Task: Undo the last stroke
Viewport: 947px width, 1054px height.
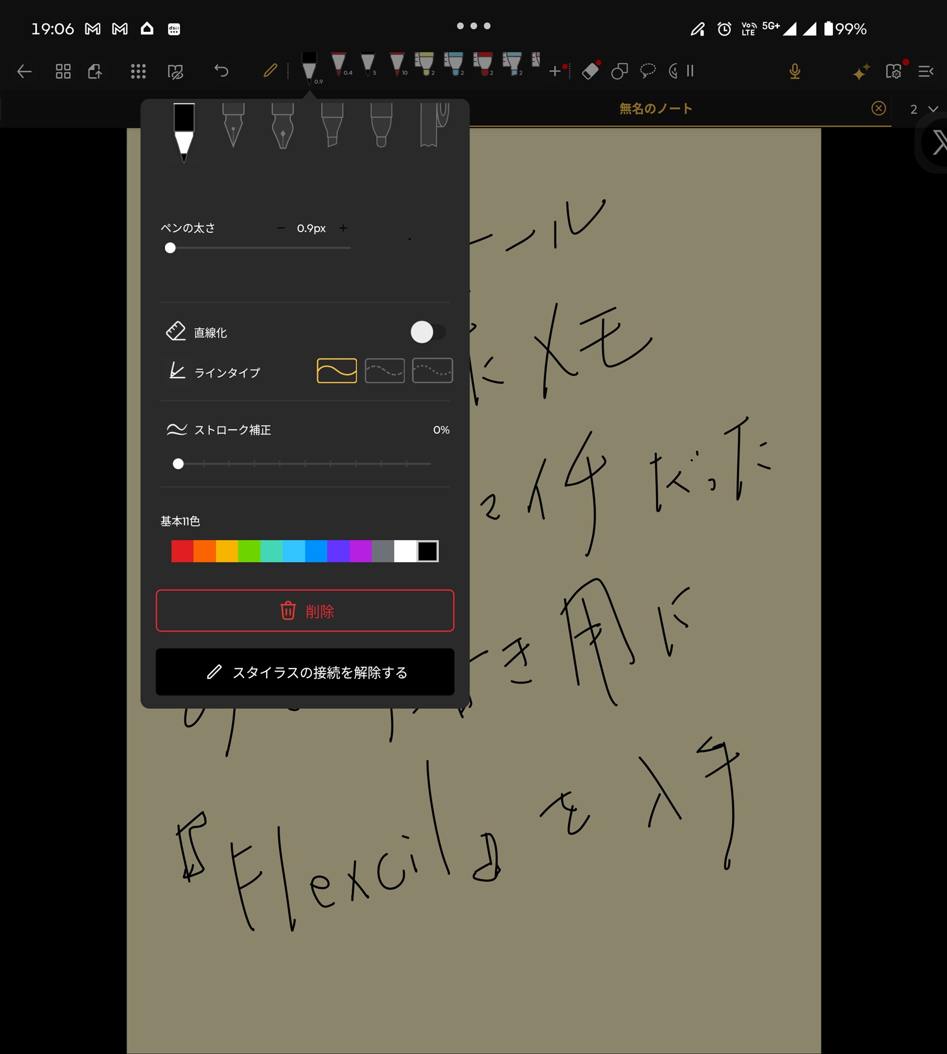Action: click(x=221, y=71)
